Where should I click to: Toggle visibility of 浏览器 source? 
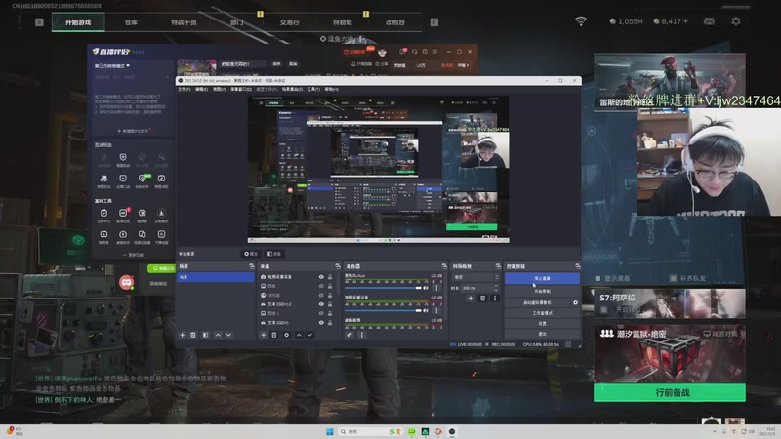[321, 296]
